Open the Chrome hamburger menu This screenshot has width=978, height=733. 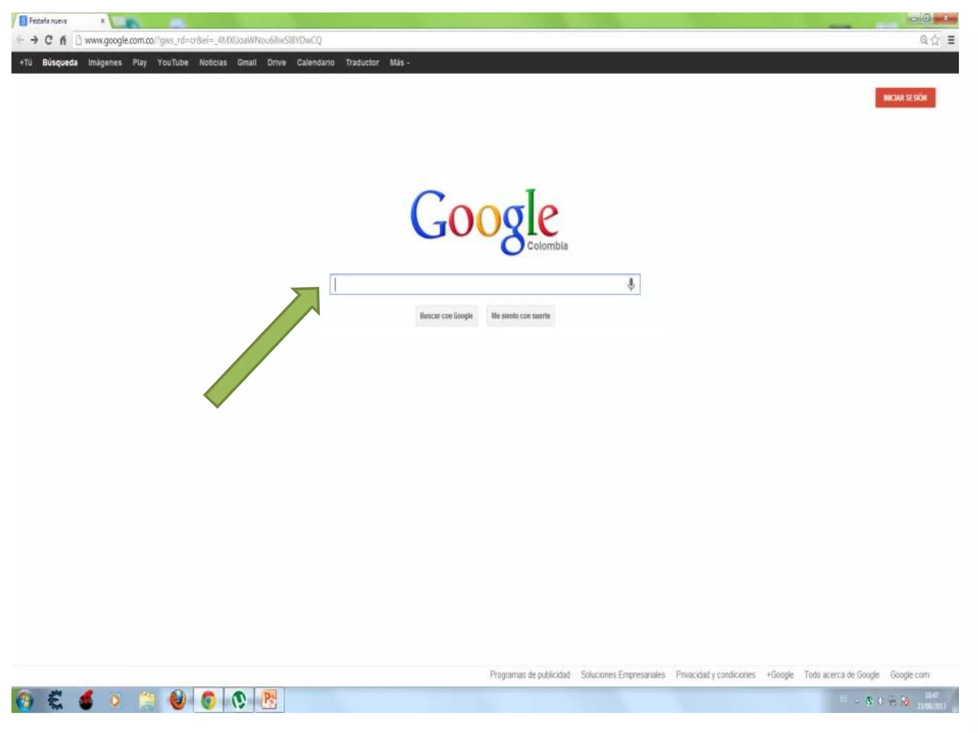tap(951, 40)
